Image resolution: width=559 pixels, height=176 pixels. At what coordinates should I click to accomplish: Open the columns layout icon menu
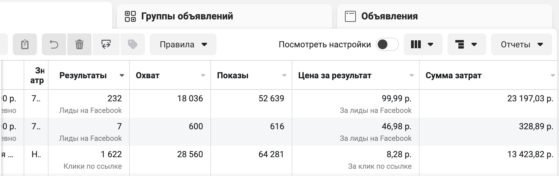coord(423,45)
